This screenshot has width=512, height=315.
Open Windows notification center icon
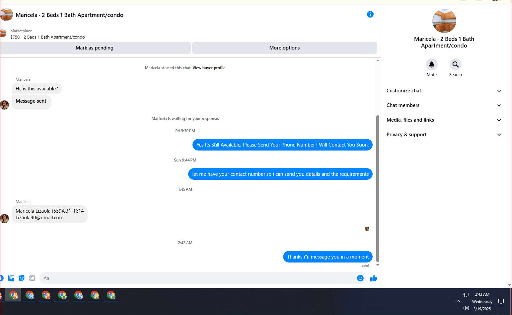coord(501,301)
